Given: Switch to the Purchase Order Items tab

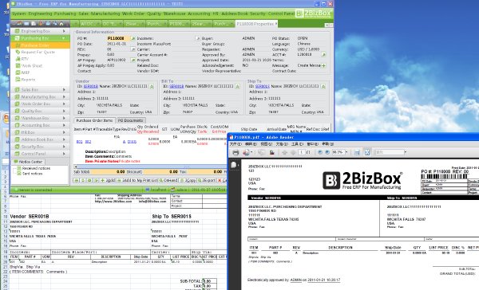Looking at the screenshot, I should [x=94, y=120].
